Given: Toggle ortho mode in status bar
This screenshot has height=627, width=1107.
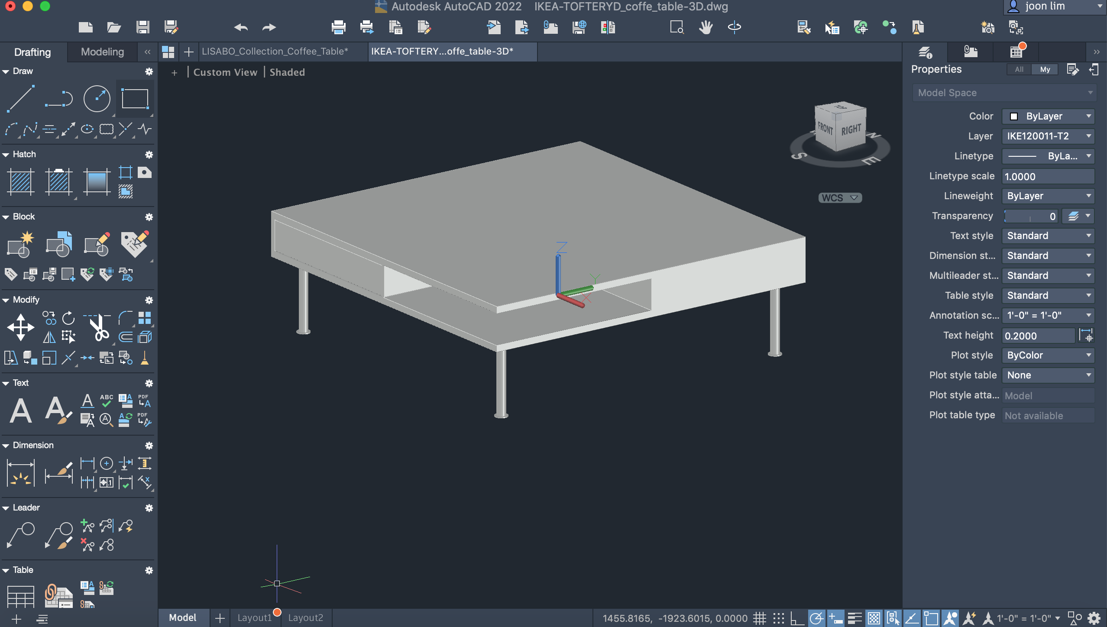Looking at the screenshot, I should [x=797, y=618].
